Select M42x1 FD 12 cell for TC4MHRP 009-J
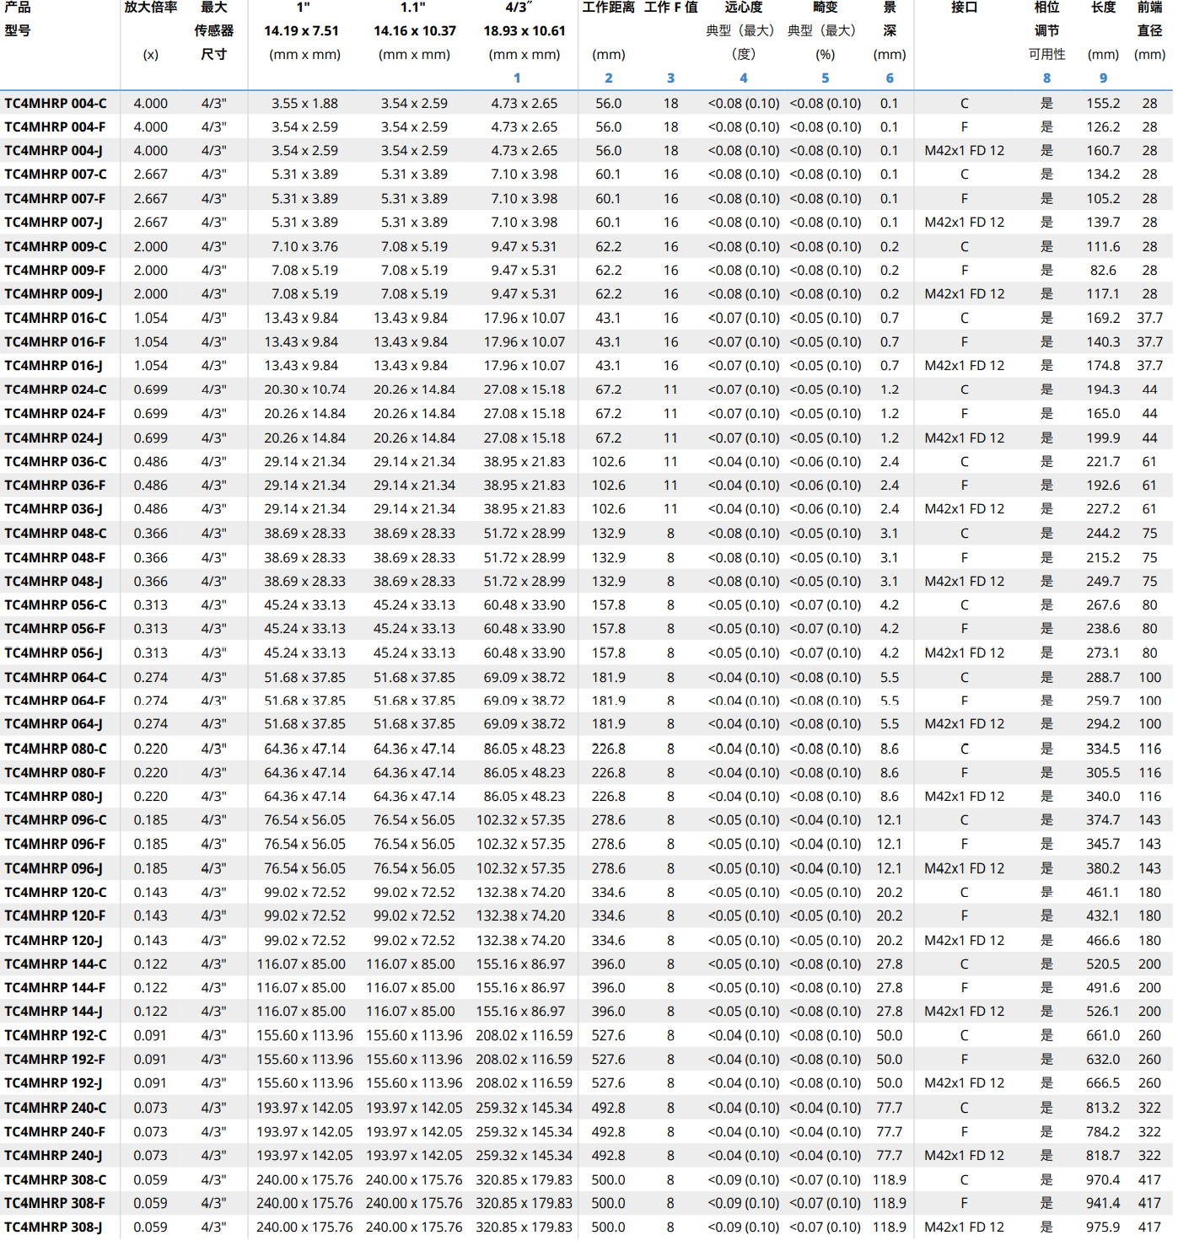The image size is (1178, 1246). click(x=964, y=294)
